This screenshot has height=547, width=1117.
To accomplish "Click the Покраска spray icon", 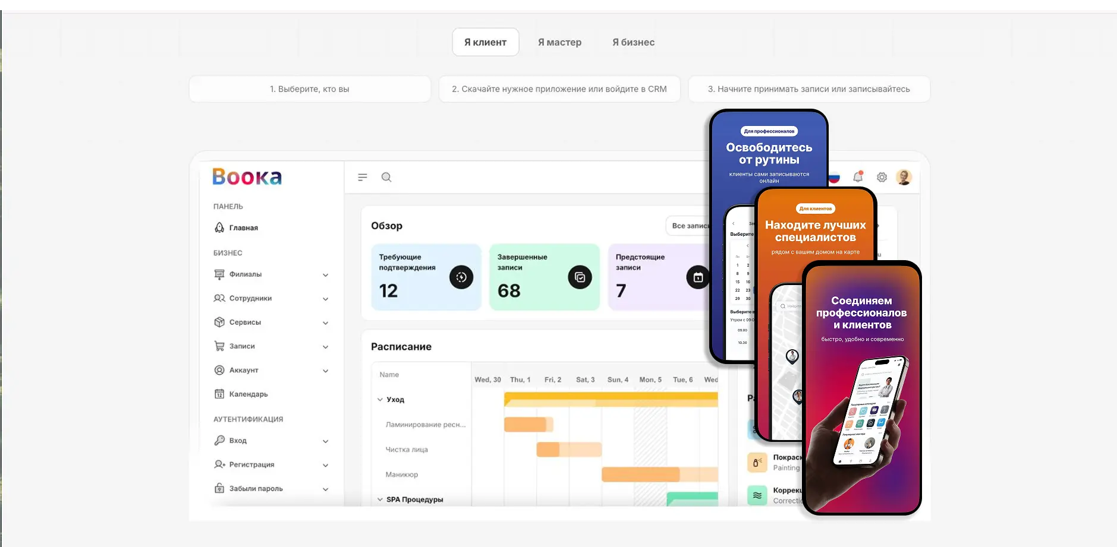I will tap(757, 463).
